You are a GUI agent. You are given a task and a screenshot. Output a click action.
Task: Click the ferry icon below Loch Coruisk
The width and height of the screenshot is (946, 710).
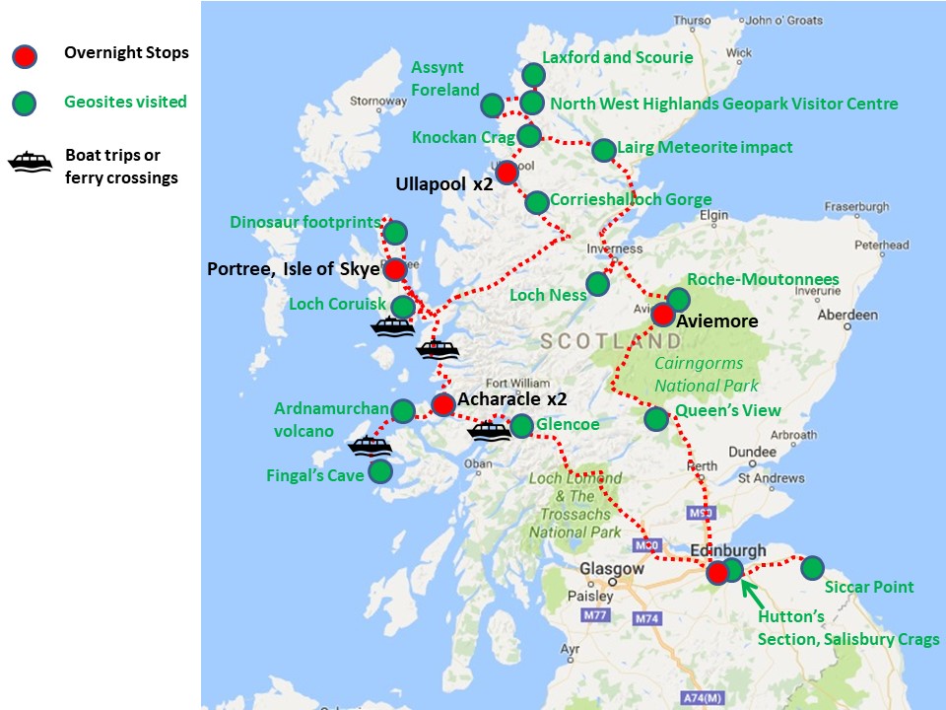coord(392,327)
